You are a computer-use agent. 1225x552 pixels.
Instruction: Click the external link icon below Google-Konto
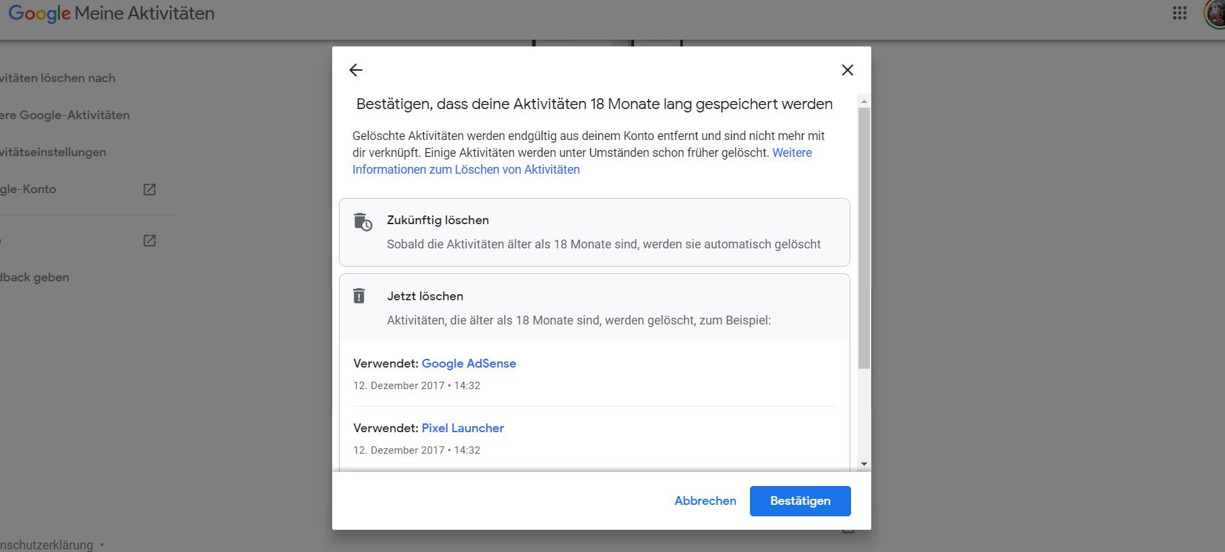(150, 241)
